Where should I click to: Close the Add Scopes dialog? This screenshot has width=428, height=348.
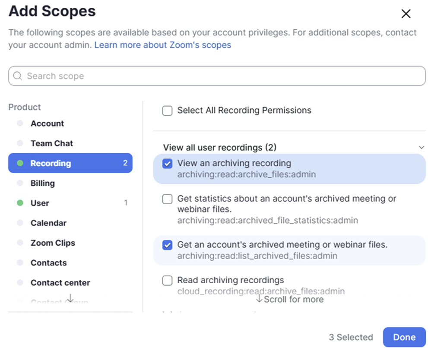pos(406,14)
